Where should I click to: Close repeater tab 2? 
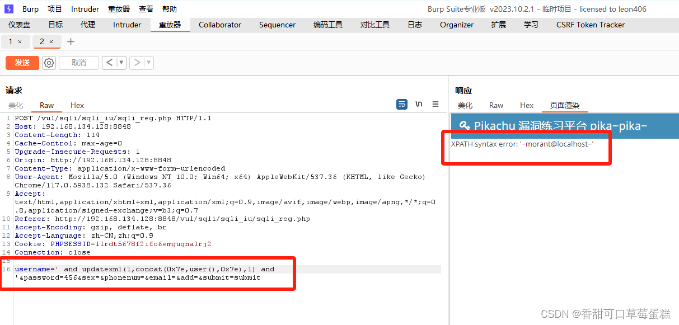tap(51, 42)
